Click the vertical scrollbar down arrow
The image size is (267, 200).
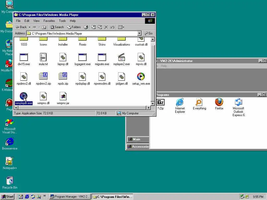click(153, 103)
